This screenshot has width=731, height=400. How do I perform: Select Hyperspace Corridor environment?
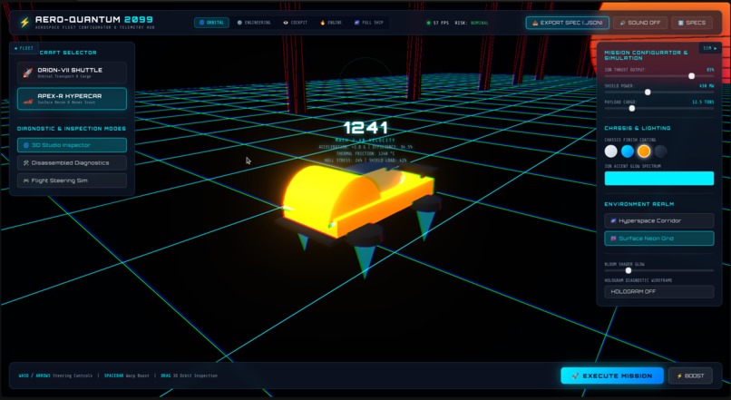point(659,220)
